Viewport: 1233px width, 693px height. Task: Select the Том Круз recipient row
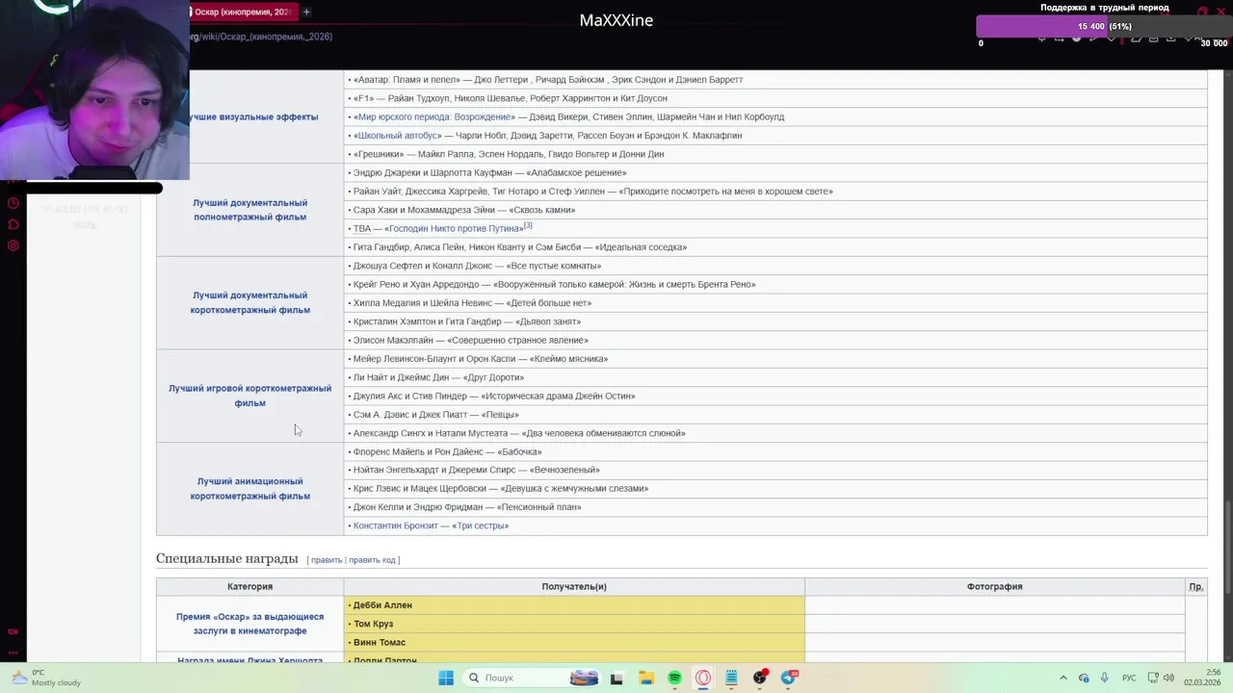coord(574,624)
